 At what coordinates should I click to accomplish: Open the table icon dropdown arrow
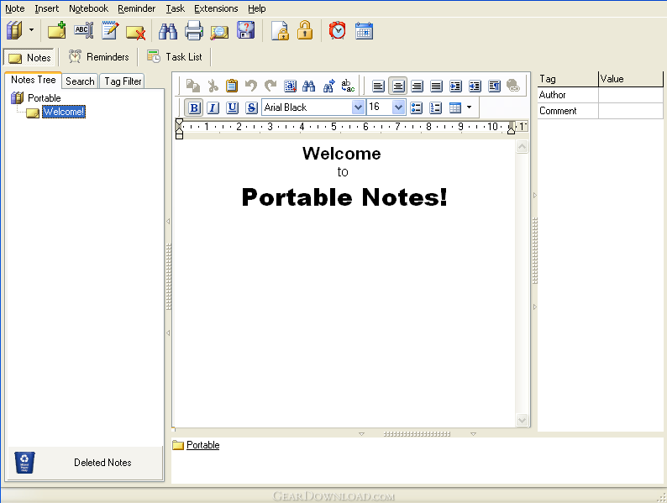pyautogui.click(x=470, y=107)
